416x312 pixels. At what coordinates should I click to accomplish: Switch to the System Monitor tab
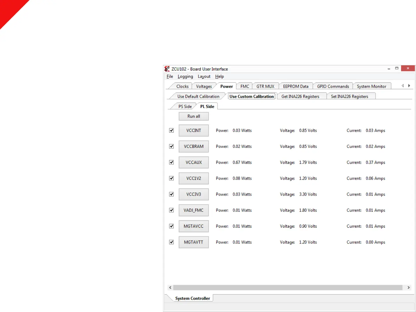click(x=371, y=86)
